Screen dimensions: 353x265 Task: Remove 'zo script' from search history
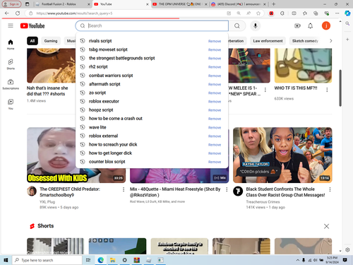215,93
